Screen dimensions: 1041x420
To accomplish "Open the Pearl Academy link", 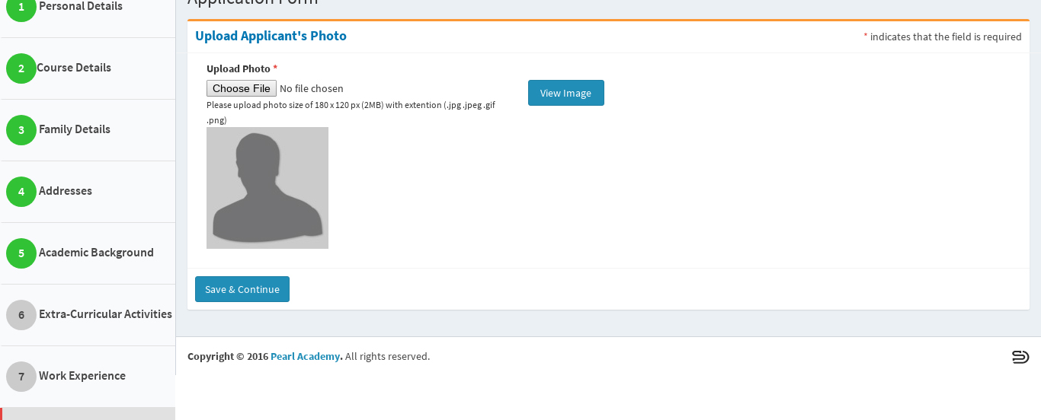I will pos(306,356).
